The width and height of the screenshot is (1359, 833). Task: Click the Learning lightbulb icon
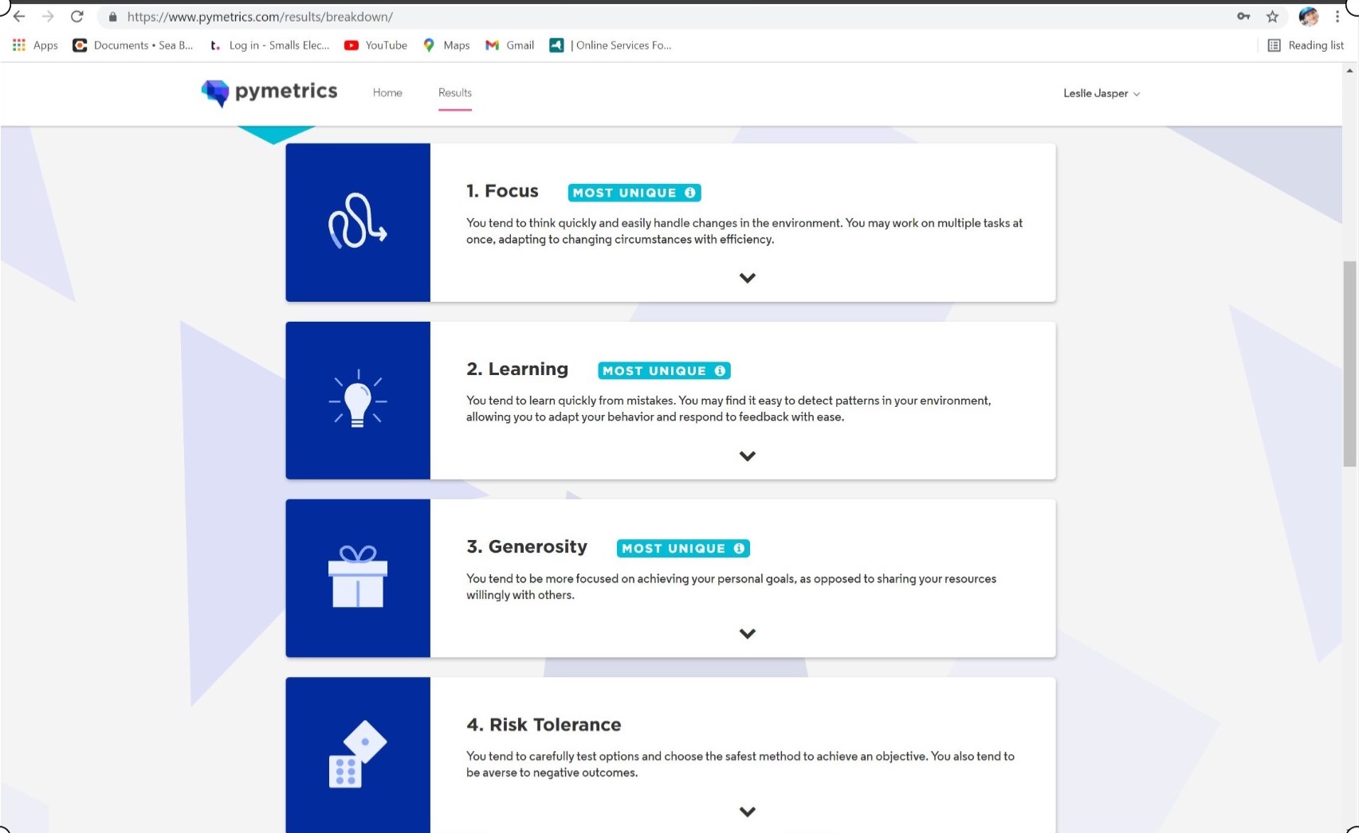357,399
